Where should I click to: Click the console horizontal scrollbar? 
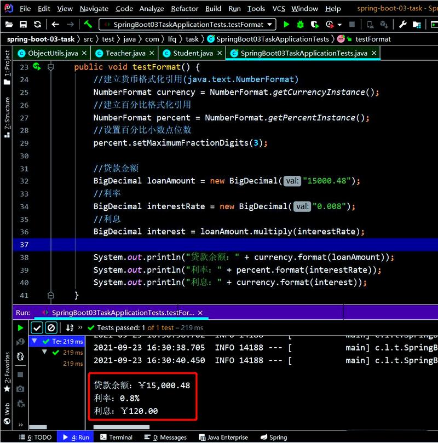pyautogui.click(x=122, y=427)
